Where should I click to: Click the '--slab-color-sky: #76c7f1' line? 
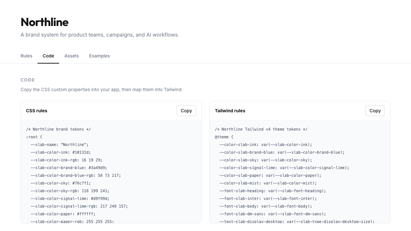61,183
